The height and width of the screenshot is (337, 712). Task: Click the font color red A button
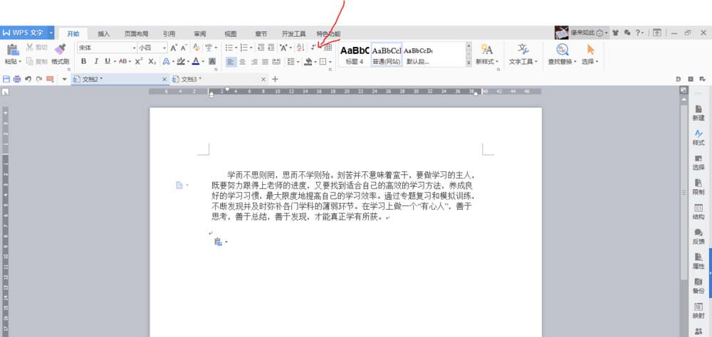(x=196, y=61)
